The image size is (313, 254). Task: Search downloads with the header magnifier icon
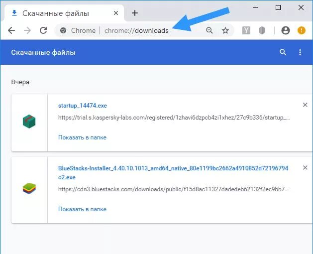click(283, 52)
